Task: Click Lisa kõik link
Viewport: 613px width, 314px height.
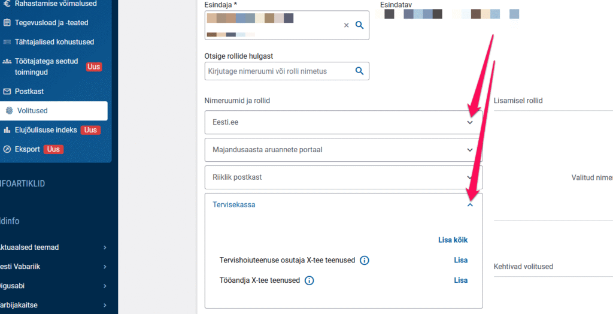Action: [453, 240]
